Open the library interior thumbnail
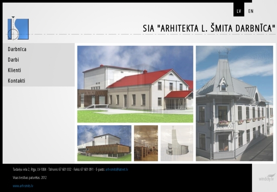The width and height of the screenshot is (277, 192). coord(146,143)
